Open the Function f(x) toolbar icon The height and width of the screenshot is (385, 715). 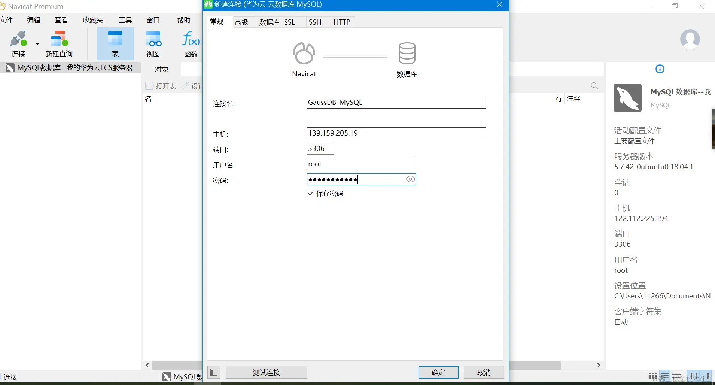click(191, 44)
